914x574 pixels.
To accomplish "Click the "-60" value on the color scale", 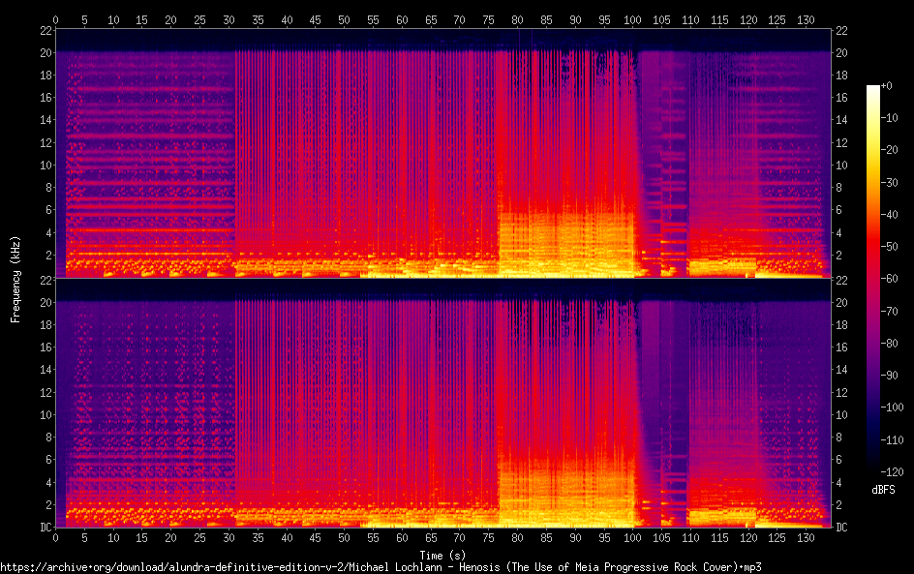I will 890,279.
